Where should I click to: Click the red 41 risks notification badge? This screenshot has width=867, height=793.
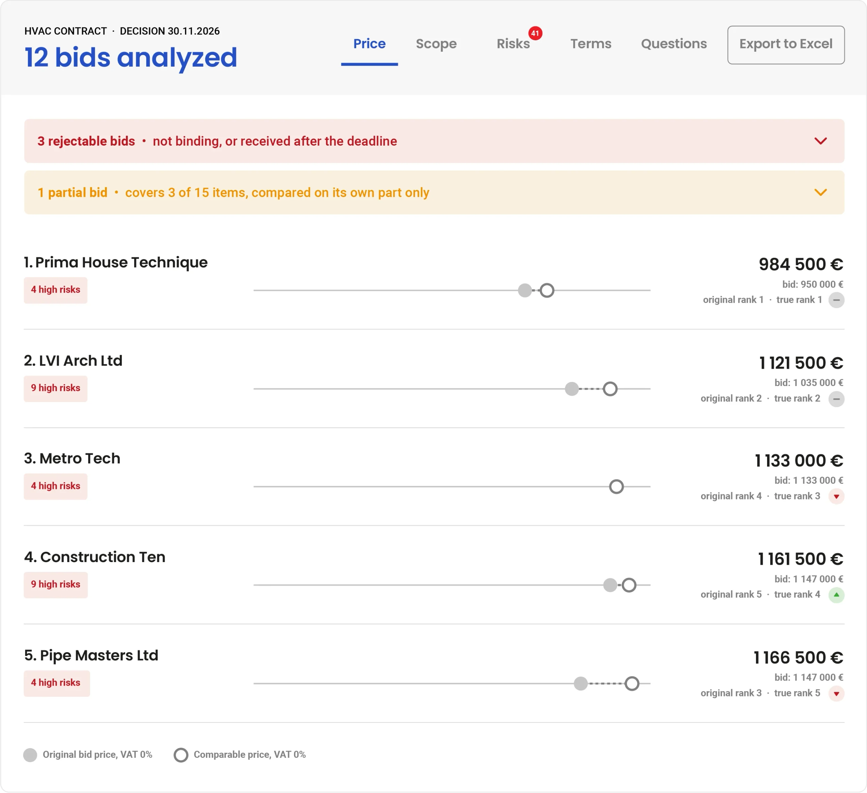(535, 33)
